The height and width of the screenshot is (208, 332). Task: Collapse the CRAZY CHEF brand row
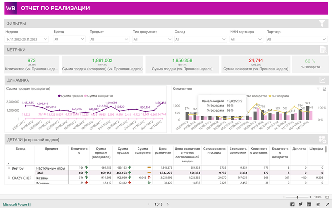point(9,177)
